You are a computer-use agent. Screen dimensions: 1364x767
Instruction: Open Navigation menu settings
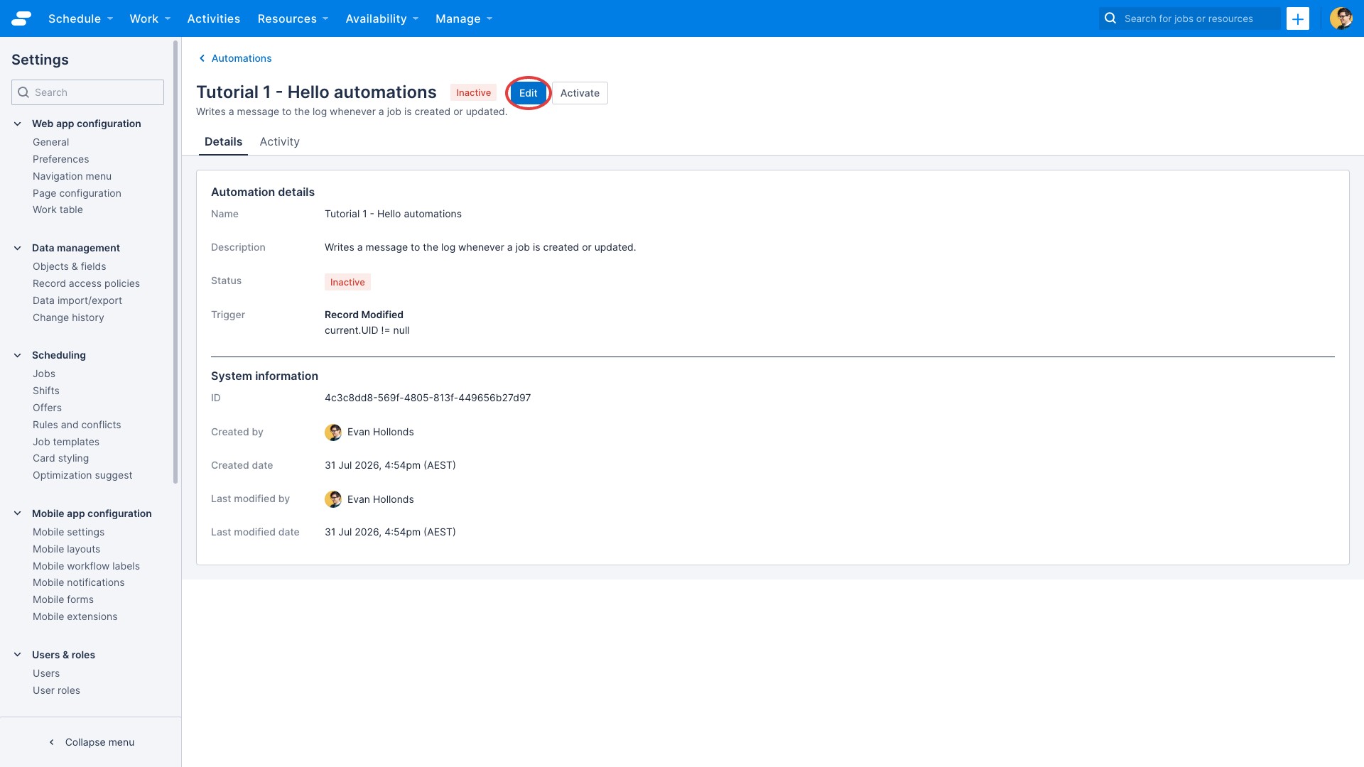(72, 176)
